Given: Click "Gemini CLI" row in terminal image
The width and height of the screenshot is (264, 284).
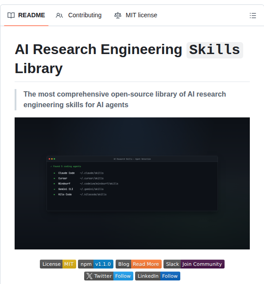Looking at the screenshot, I should (79, 189).
